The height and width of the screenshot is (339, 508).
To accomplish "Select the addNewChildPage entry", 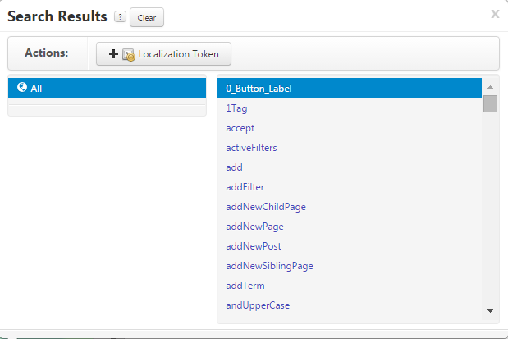I will click(266, 207).
